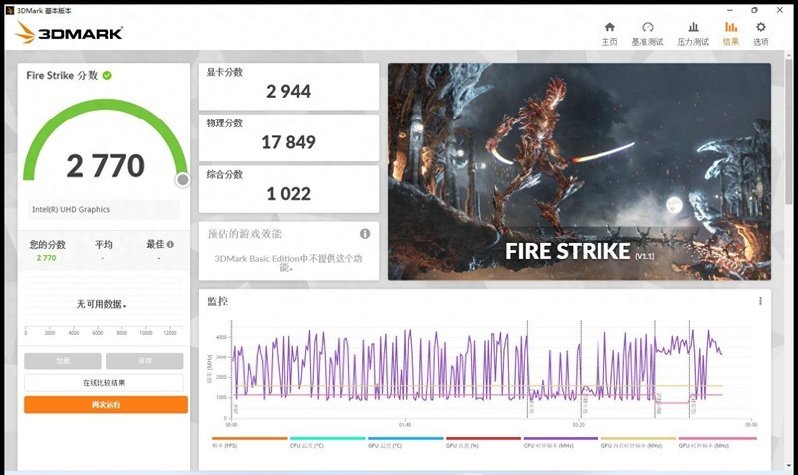Click the 再次运行 orange button

106,405
